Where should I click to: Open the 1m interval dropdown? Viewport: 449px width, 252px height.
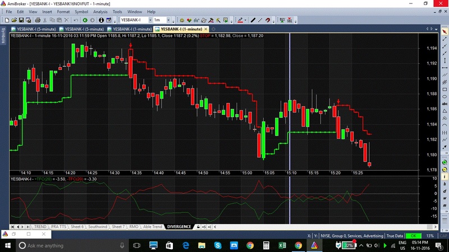(x=168, y=20)
